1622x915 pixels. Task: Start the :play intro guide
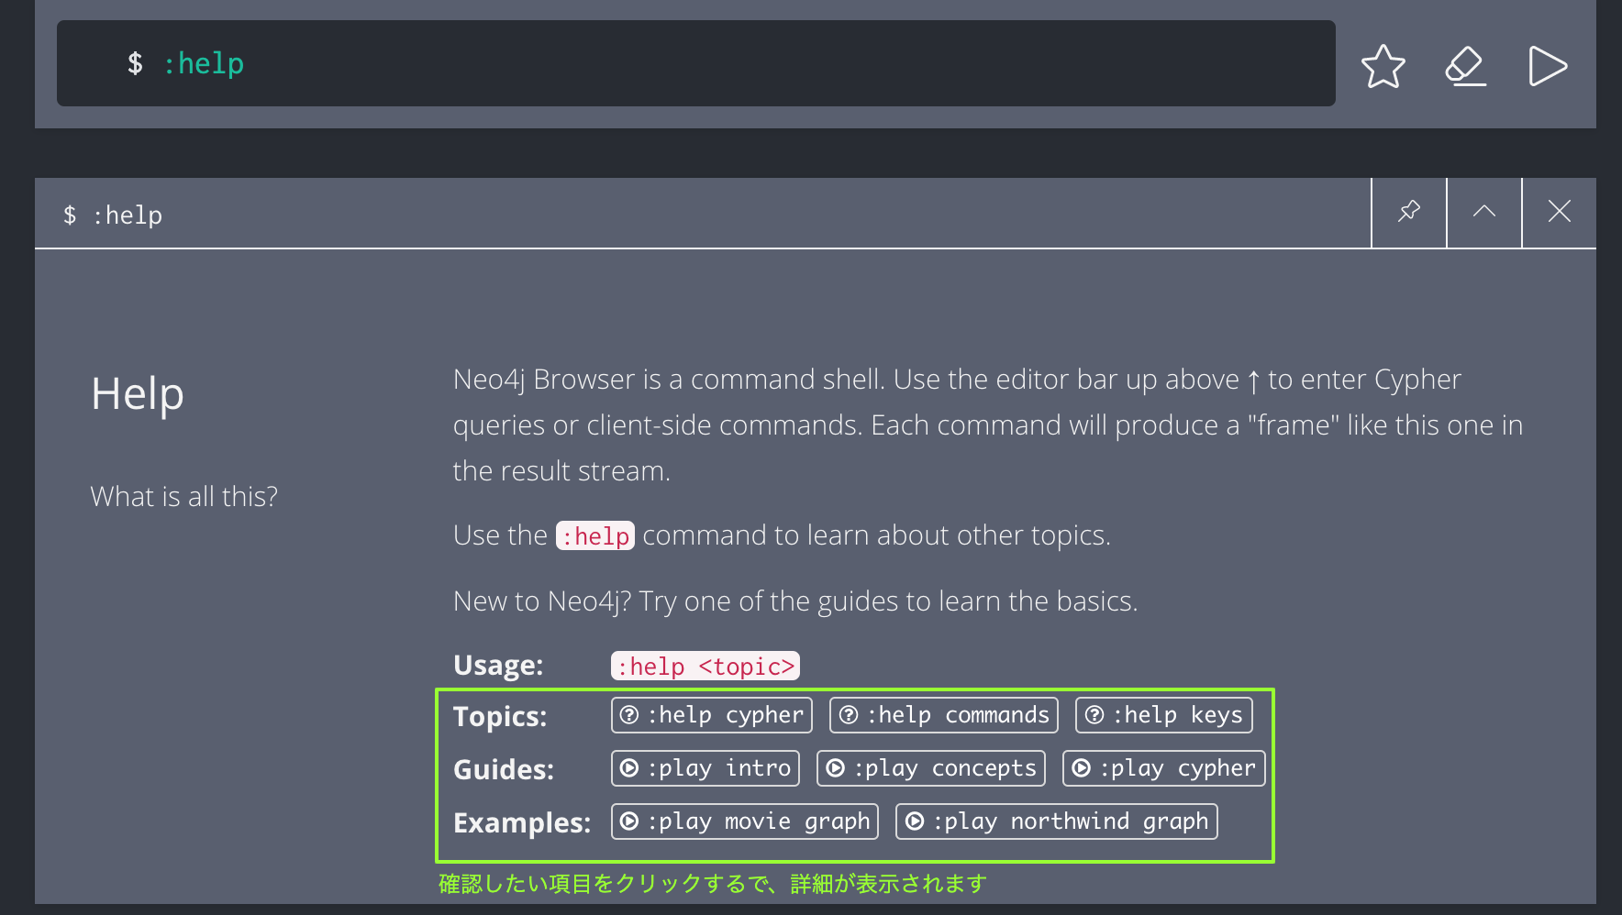coord(705,768)
